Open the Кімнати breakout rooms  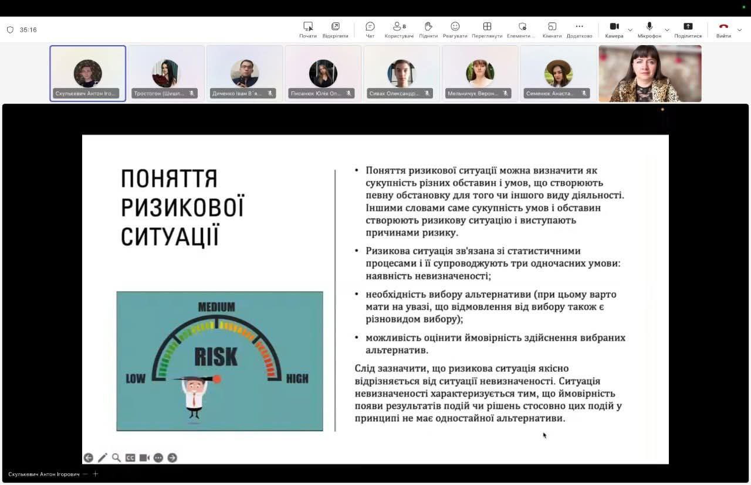552,29
